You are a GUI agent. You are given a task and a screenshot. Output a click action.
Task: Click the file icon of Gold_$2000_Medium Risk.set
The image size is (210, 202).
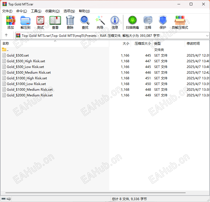pyautogui.click(x=4, y=95)
